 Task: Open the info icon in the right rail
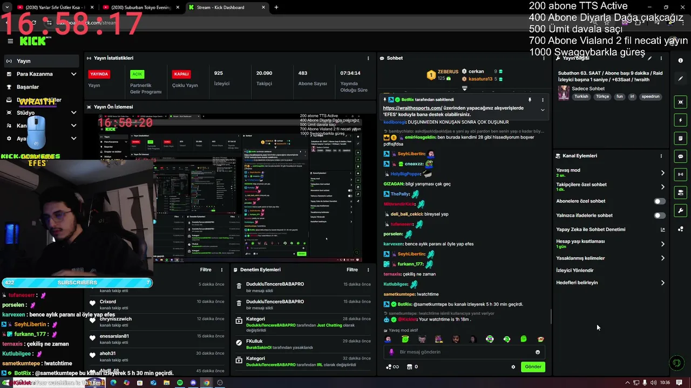coord(680,60)
